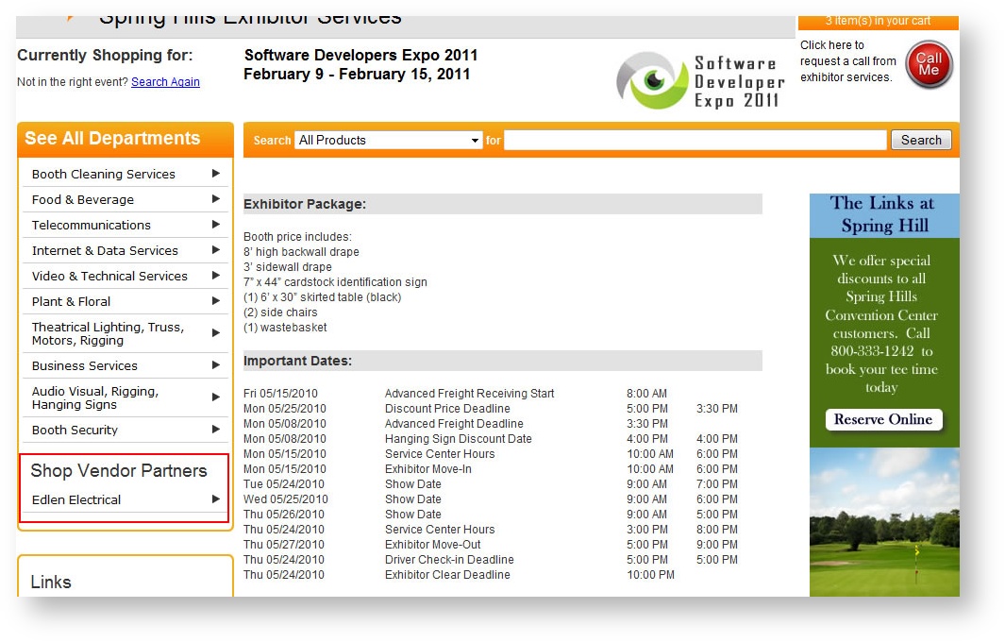Open Audio Visual, Rigging, Hanging Signs
Viewport: 1005px width, 642px height.
tap(95, 397)
